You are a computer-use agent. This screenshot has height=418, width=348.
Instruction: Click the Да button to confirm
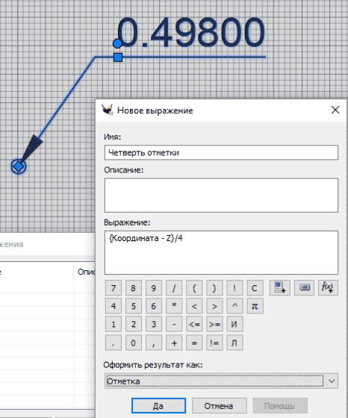[x=158, y=406]
